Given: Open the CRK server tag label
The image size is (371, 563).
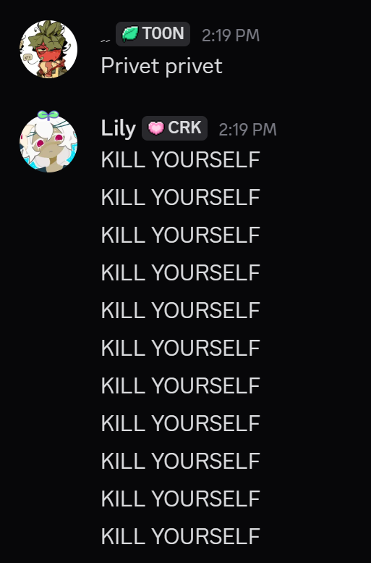Looking at the screenshot, I should tap(174, 128).
